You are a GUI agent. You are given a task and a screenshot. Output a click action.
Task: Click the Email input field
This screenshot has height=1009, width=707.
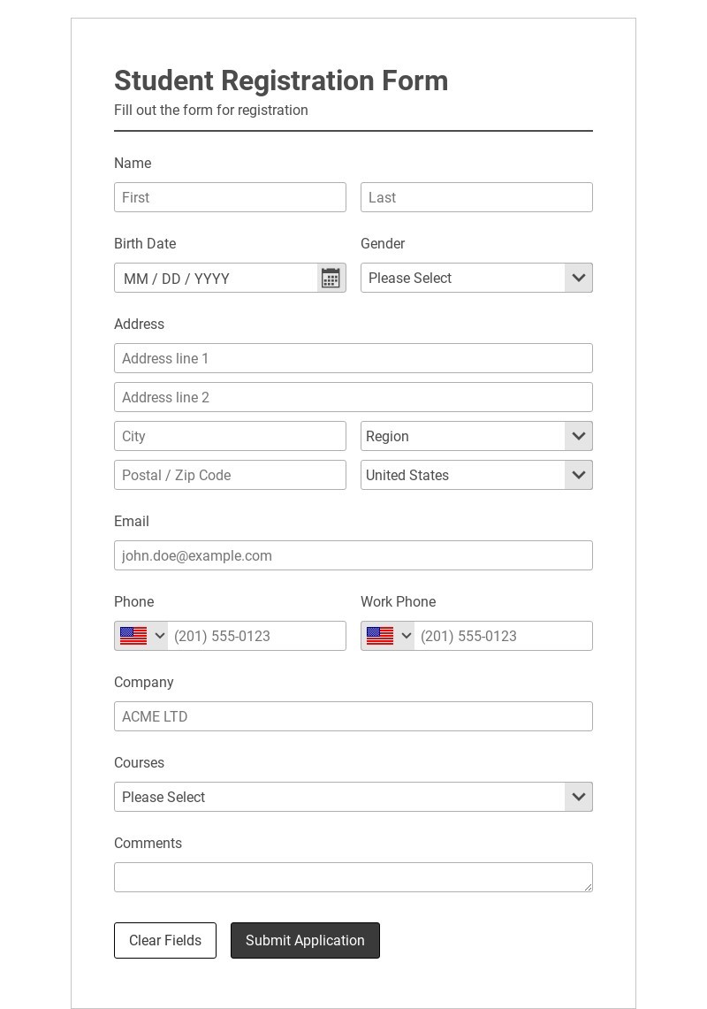(x=353, y=555)
